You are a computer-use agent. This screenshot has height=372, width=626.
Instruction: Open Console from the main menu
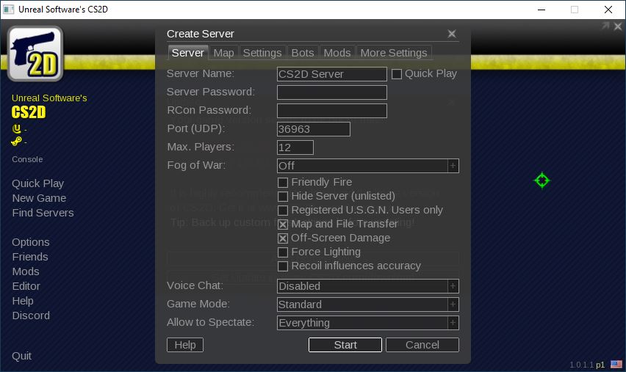27,159
